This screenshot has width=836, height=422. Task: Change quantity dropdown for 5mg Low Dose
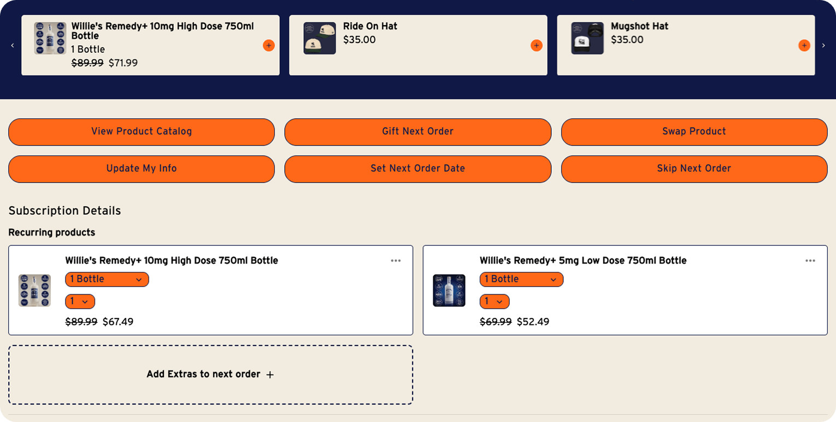coord(494,301)
